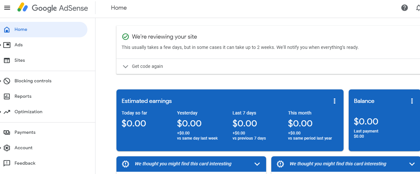Open Balance card three-dot menu
The height and width of the screenshot is (174, 420).
tap(412, 101)
